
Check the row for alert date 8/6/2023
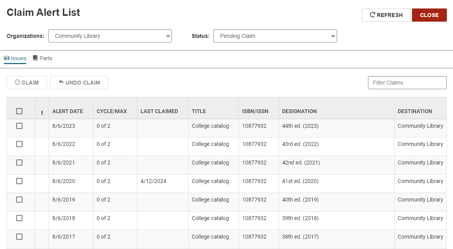(x=19, y=125)
